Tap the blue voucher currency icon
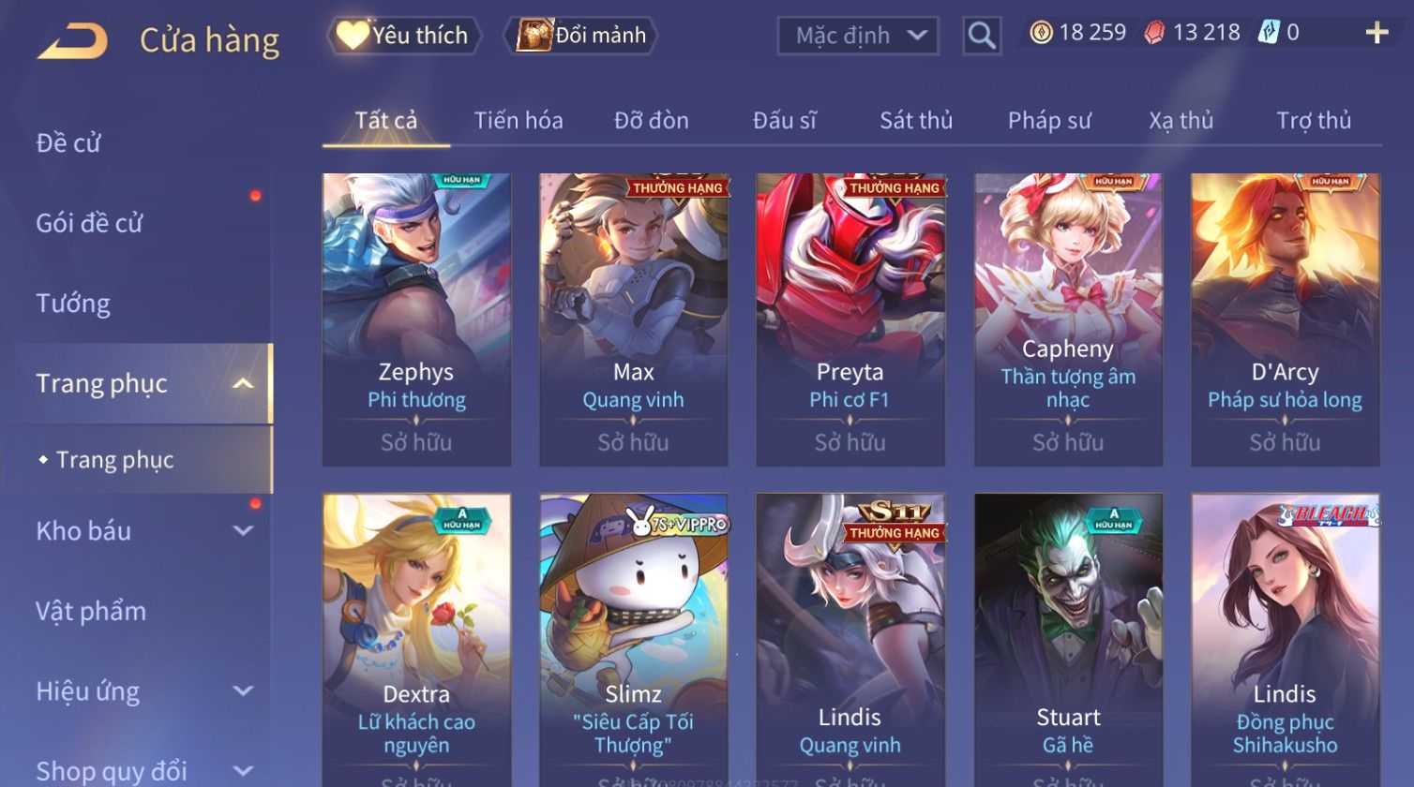The image size is (1414, 787). [x=1268, y=33]
